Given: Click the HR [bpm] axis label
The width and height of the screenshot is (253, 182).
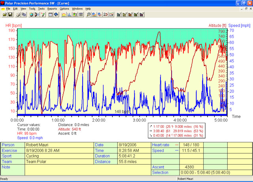Looking at the screenshot, I should point(14,26).
